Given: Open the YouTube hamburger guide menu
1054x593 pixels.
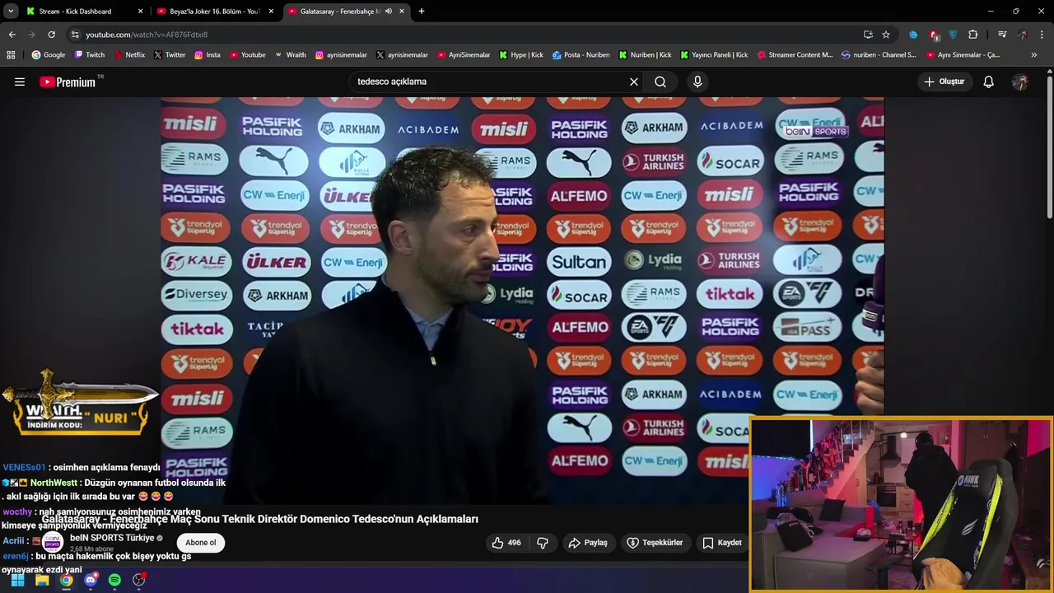Looking at the screenshot, I should click(20, 82).
